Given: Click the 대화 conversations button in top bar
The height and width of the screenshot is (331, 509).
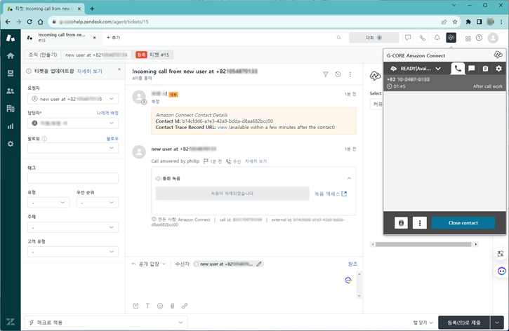Looking at the screenshot, I should click(374, 38).
